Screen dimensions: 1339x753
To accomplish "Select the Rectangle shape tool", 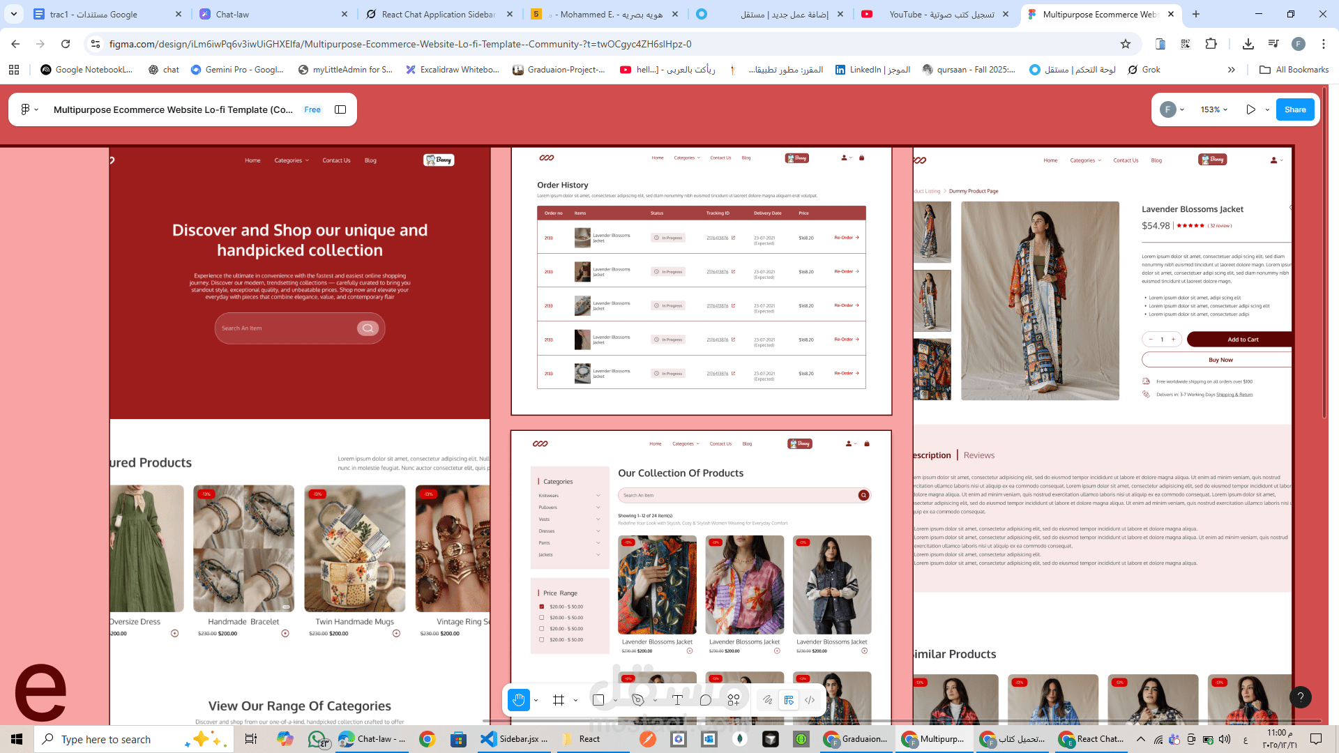I will point(598,699).
